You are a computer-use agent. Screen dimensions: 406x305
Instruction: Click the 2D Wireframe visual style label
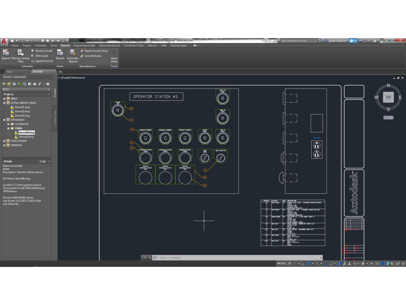(76, 78)
